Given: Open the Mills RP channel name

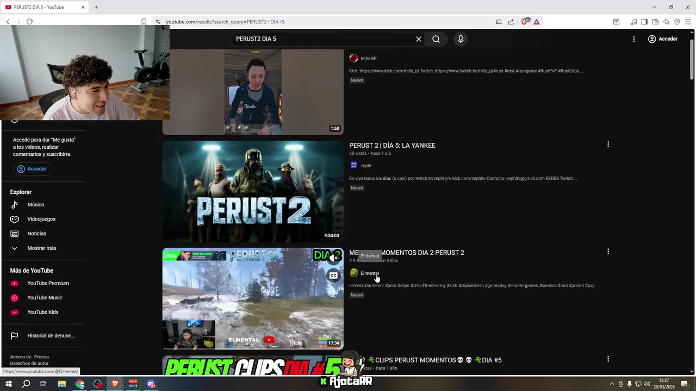Looking at the screenshot, I should 369,59.
